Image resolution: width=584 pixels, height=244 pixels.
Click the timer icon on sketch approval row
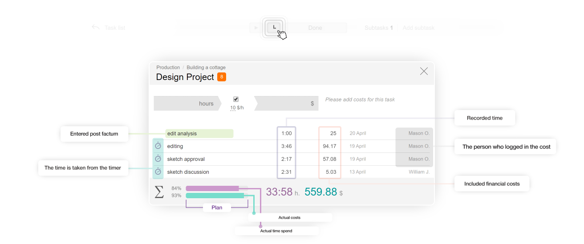[158, 159]
